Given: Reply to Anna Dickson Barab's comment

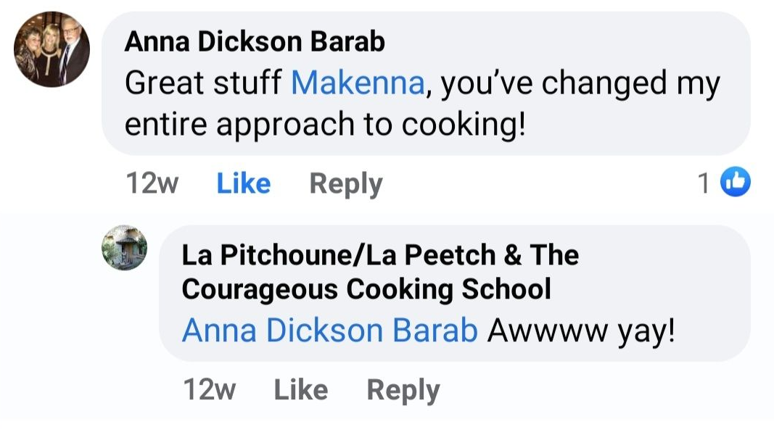Looking at the screenshot, I should pyautogui.click(x=345, y=183).
